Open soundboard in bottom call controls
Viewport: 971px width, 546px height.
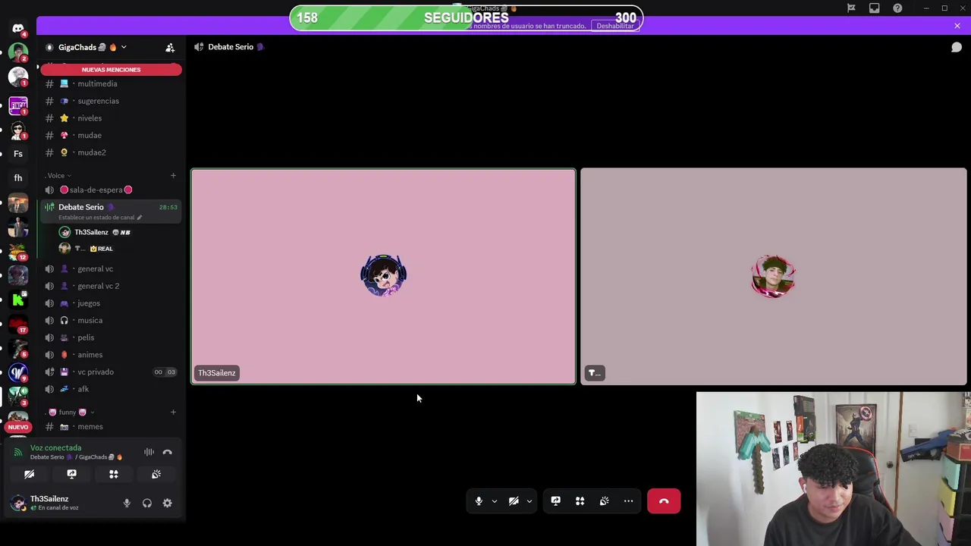point(604,501)
